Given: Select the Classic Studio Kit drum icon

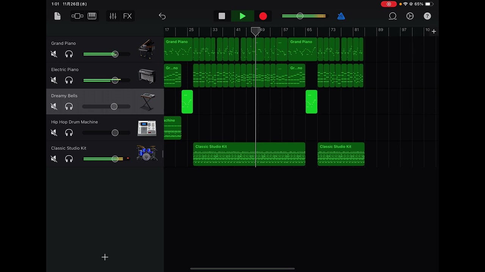Looking at the screenshot, I should tap(147, 153).
